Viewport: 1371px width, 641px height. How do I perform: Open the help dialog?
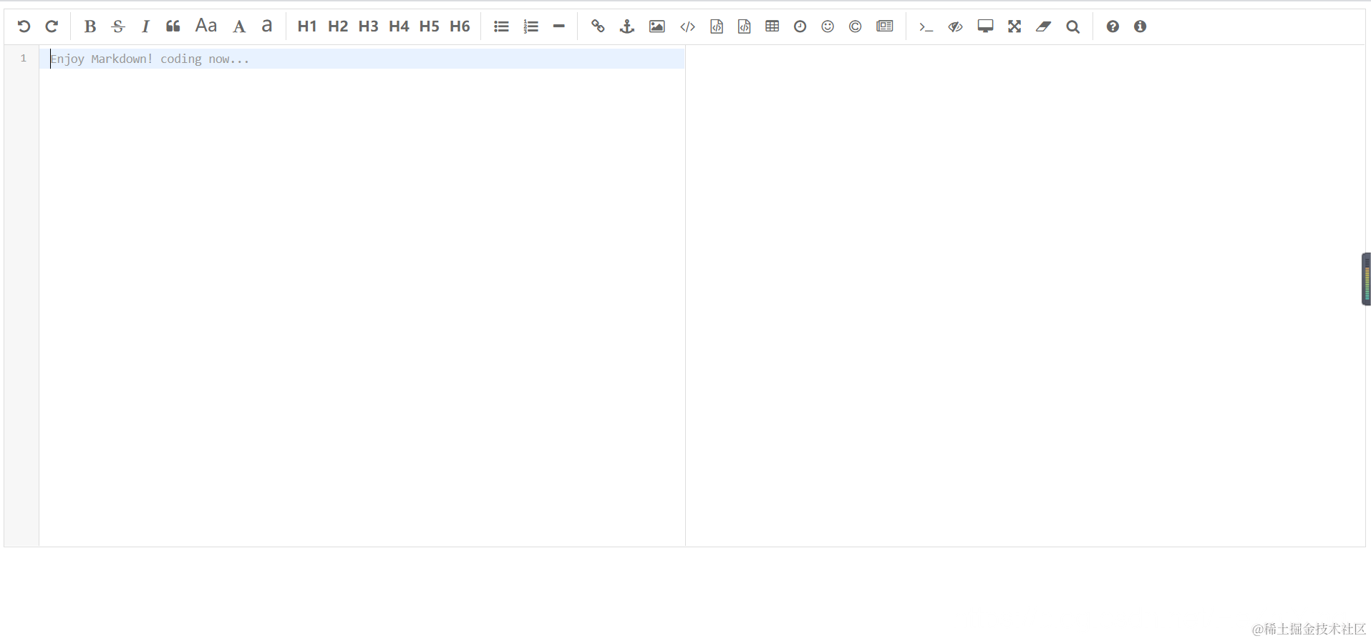click(1113, 26)
